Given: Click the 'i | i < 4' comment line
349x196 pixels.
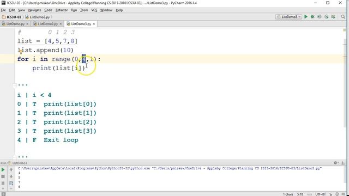Looking at the screenshot, I should pos(34,95).
